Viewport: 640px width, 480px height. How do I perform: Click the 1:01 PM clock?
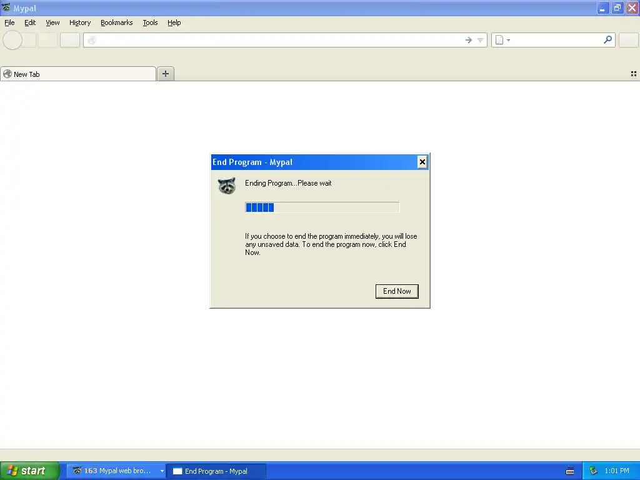pos(617,471)
